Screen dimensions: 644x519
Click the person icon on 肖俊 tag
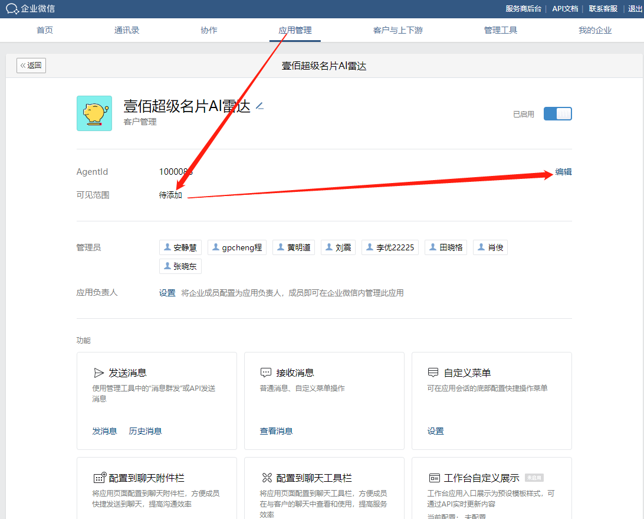(x=481, y=247)
